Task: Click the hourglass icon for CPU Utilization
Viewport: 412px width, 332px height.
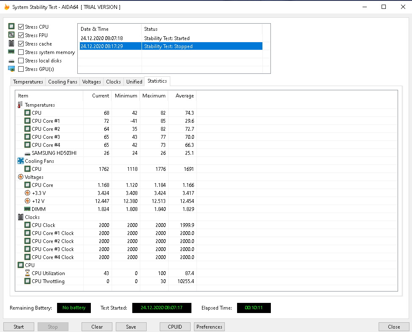Action: tap(27, 273)
